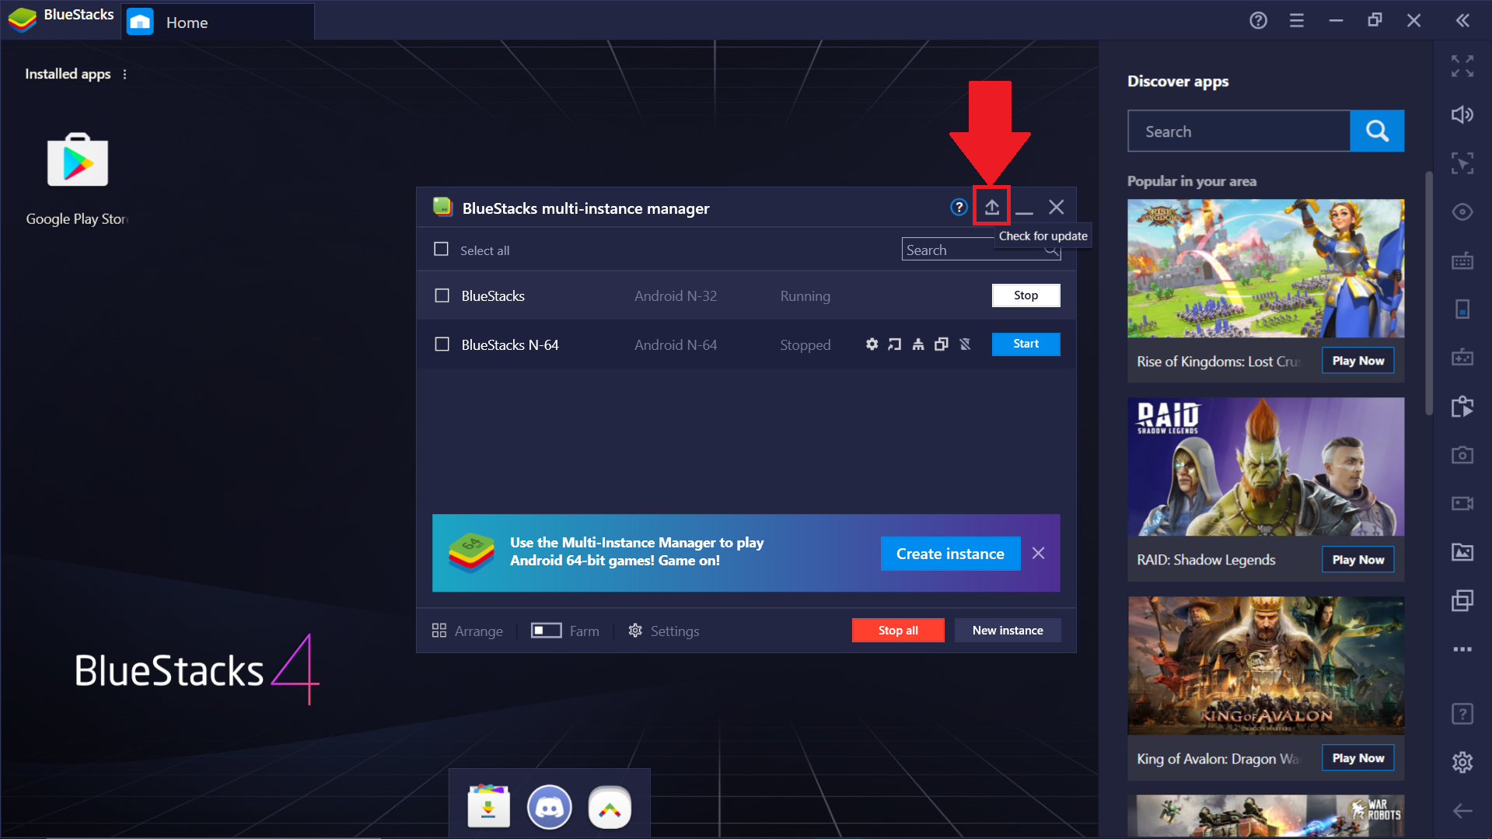This screenshot has height=839, width=1492.
Task: Click the Arrange grid icon
Action: (439, 631)
